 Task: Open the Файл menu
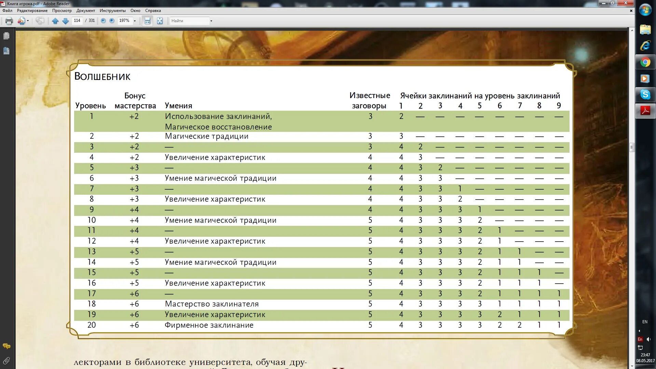click(x=7, y=11)
